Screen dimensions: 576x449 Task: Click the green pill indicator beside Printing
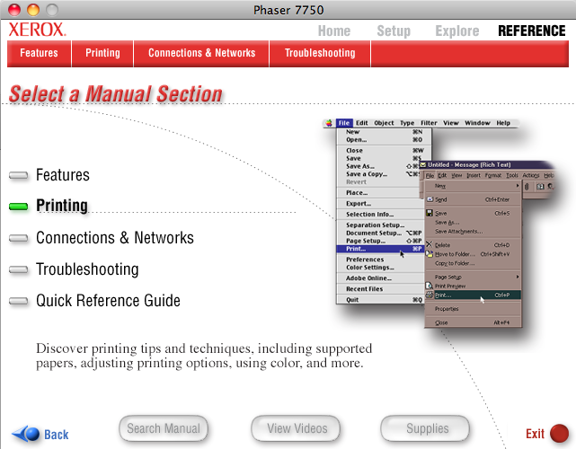pyautogui.click(x=18, y=207)
